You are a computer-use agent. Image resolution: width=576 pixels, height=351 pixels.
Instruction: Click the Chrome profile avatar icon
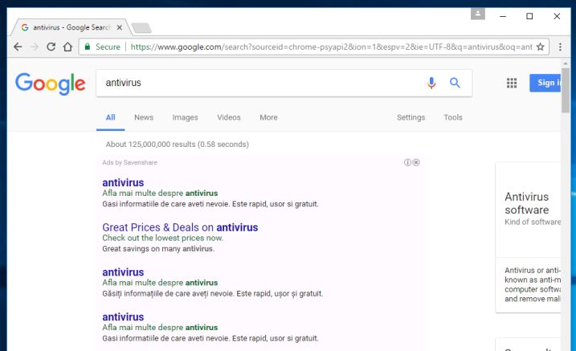click(x=477, y=14)
